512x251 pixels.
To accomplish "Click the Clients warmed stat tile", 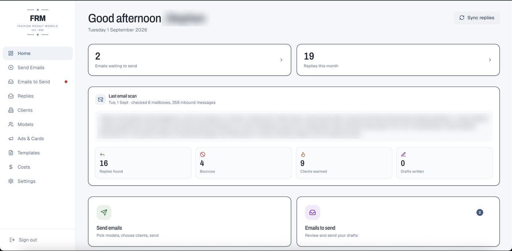I will (344, 163).
